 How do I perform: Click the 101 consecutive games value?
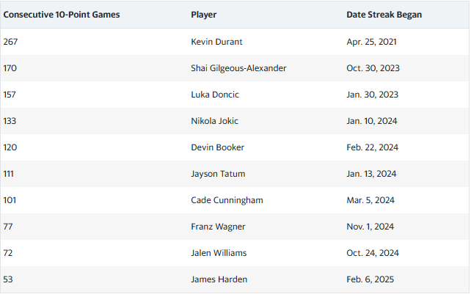click(10, 200)
